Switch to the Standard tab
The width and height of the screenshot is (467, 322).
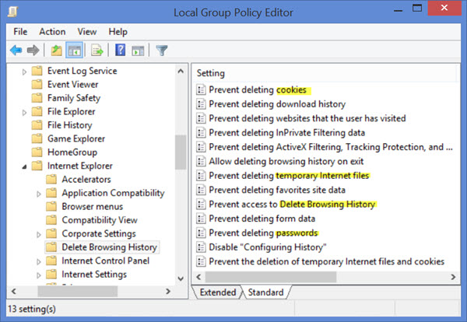265,292
